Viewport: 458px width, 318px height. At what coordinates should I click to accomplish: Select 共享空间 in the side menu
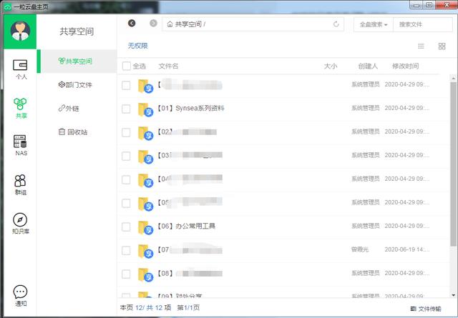[x=75, y=61]
